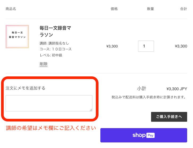Viewport: 193px width, 148px height.
Task: Click the 毎日一文録音マラソン product title
Action: (55, 31)
